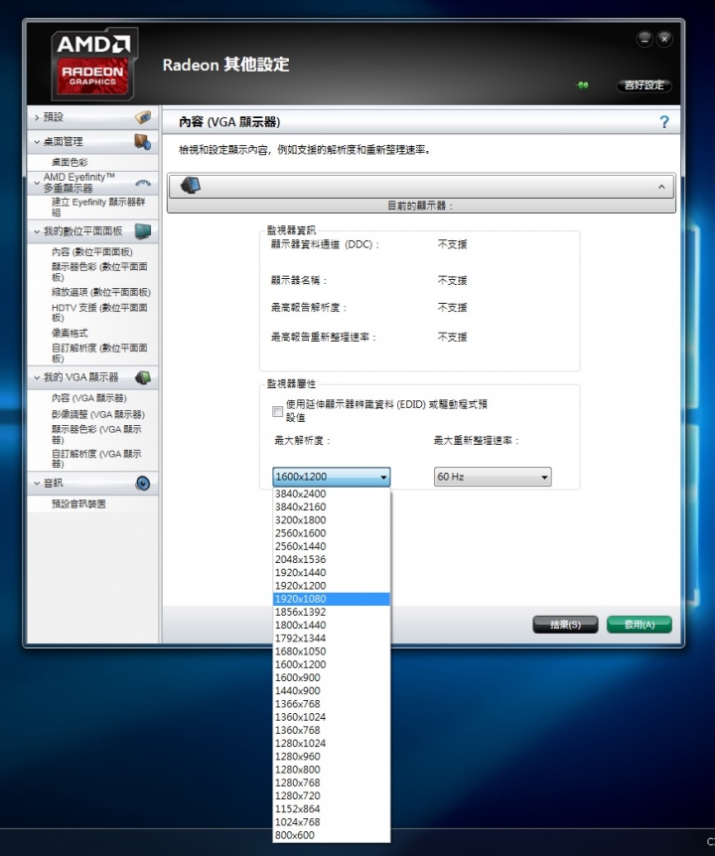715x856 pixels.
Task: Click the 音訊 speaker icon
Action: tap(143, 484)
